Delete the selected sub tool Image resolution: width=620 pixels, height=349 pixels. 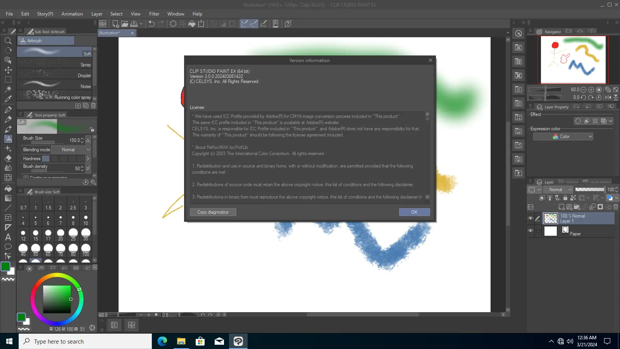click(x=93, y=105)
